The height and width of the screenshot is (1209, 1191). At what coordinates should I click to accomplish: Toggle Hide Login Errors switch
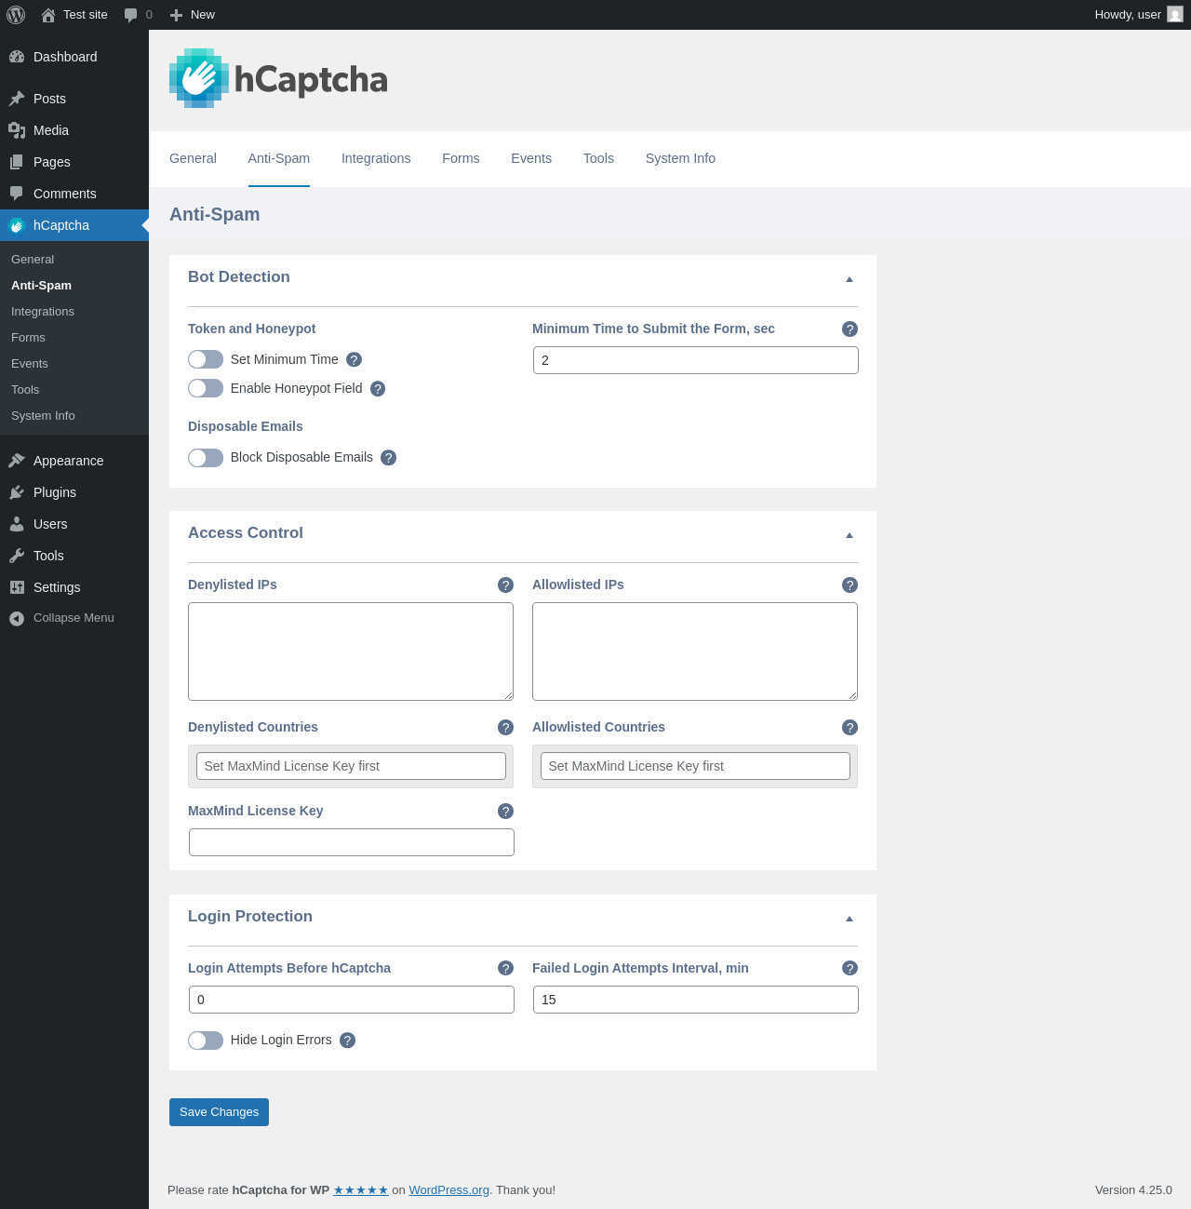pyautogui.click(x=206, y=1041)
